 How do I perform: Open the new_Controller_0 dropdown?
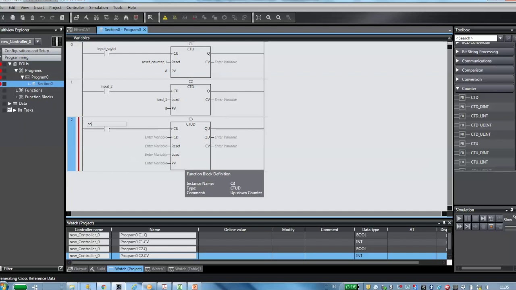[x=37, y=41]
